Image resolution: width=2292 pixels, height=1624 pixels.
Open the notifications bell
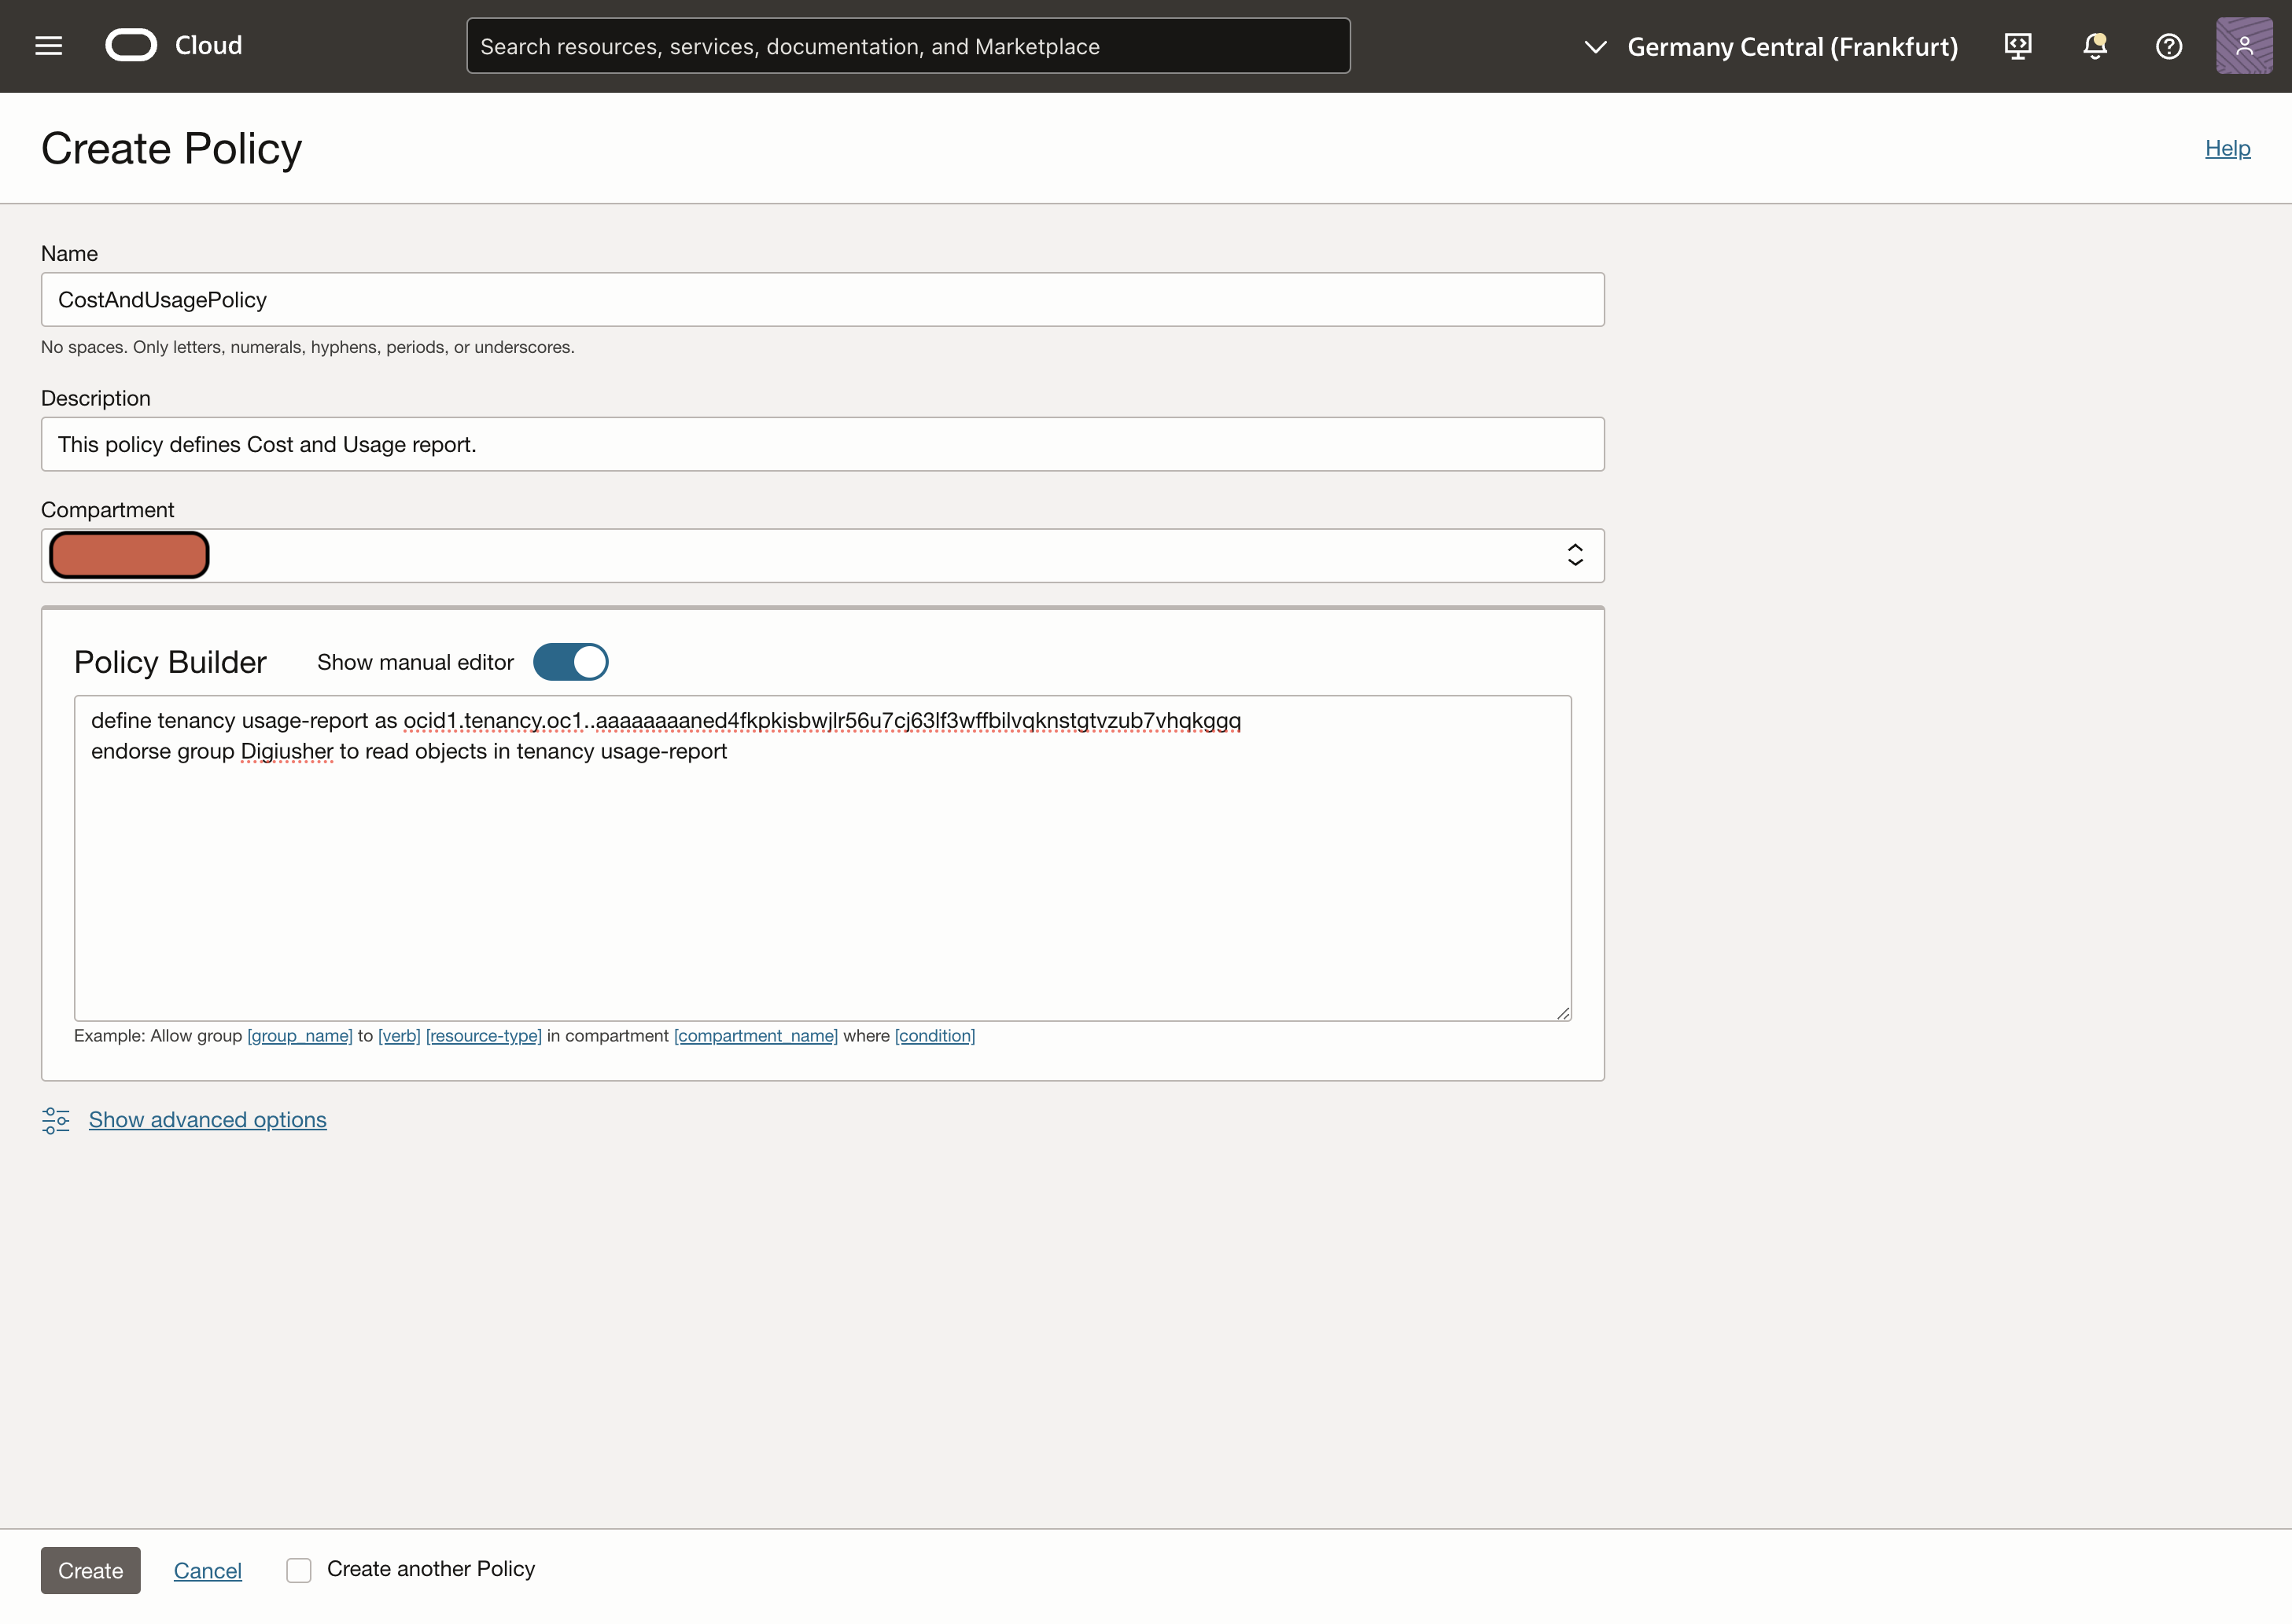(2095, 46)
